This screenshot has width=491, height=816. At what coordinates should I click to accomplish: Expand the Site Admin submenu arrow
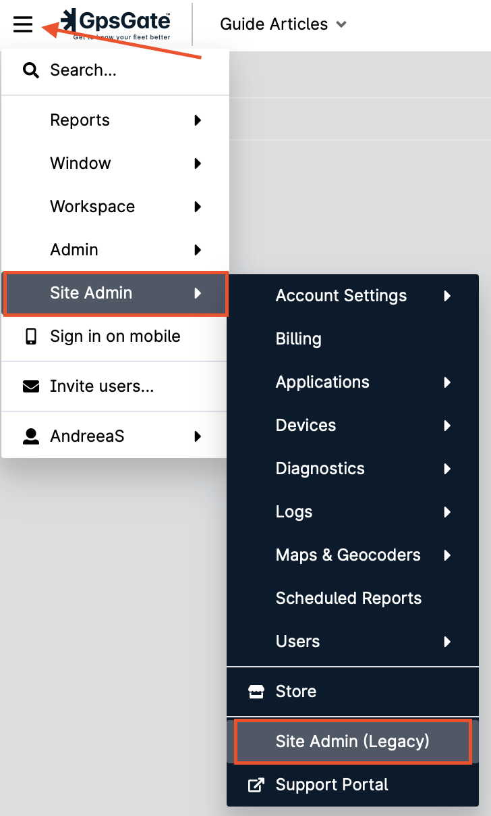pos(198,293)
